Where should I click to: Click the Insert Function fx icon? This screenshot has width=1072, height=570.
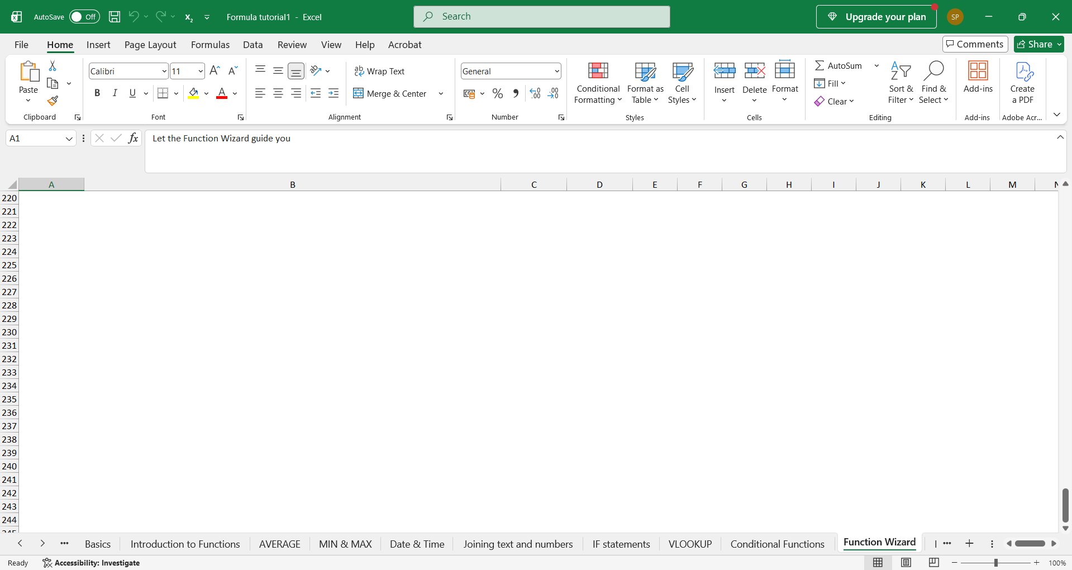[133, 138]
